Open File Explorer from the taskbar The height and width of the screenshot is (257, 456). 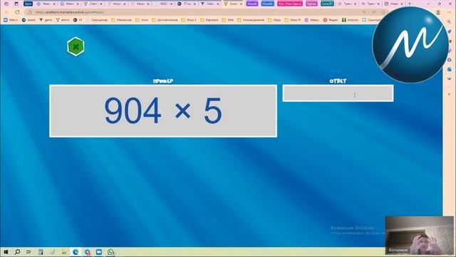point(63,252)
